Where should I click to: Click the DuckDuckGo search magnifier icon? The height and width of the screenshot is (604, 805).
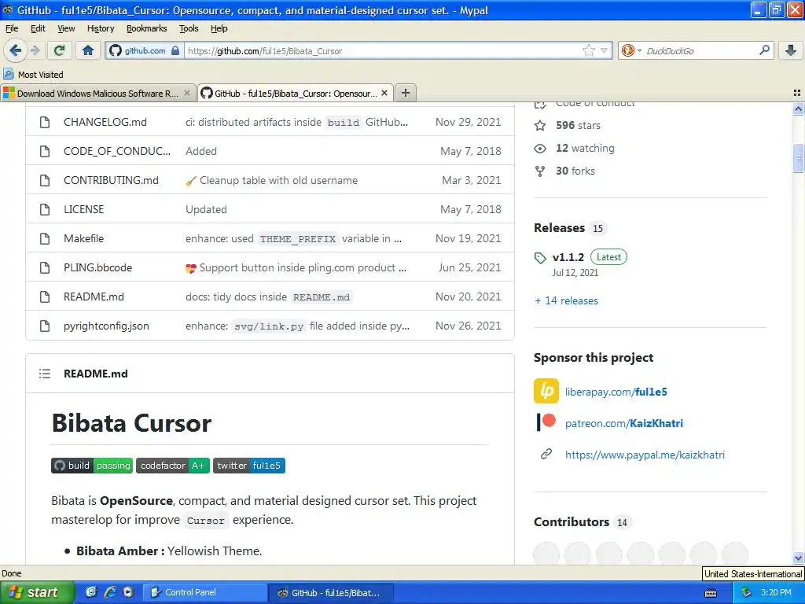[764, 50]
